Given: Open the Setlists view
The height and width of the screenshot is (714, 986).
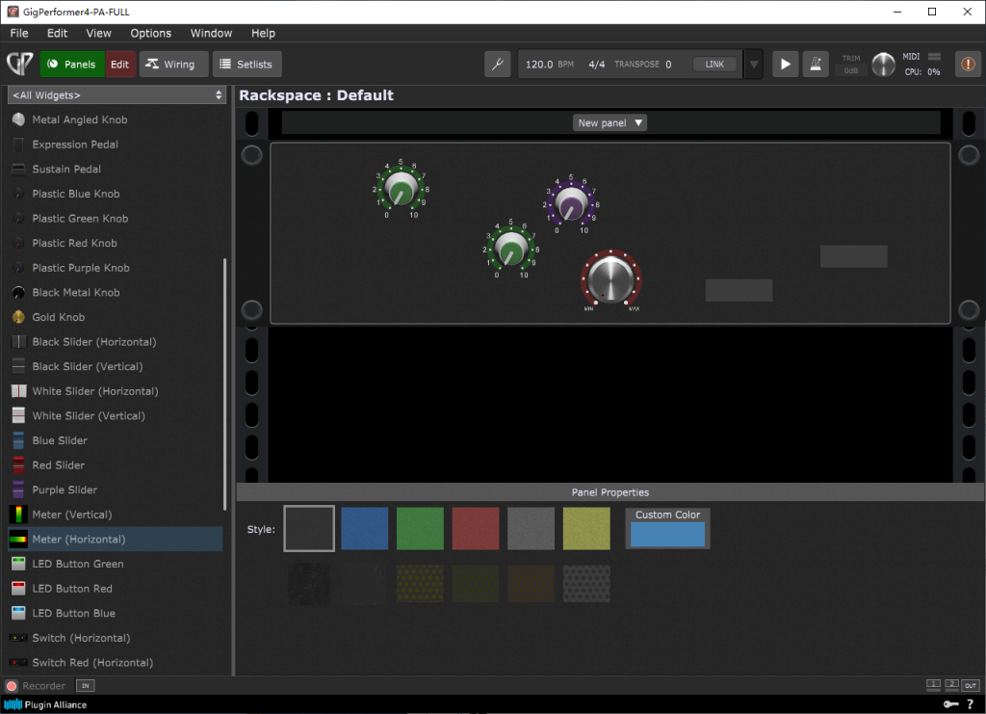Looking at the screenshot, I should [x=246, y=65].
